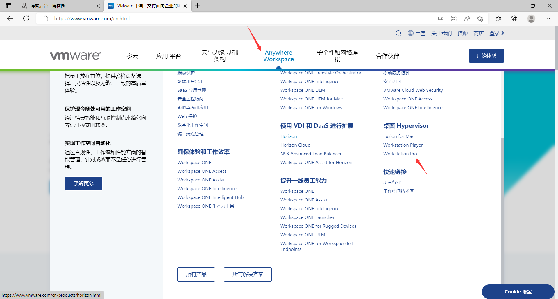This screenshot has height=299, width=558.
Task: Open the 数字化工作空间 link
Action: [193, 125]
